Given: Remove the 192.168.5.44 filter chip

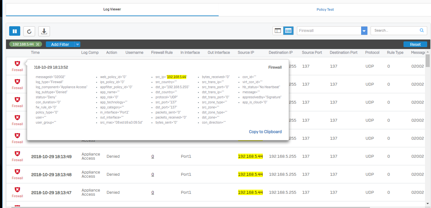Looking at the screenshot, I should pos(38,44).
